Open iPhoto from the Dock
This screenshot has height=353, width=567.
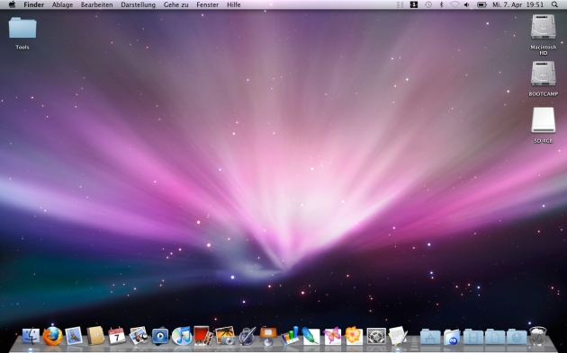click(x=225, y=336)
